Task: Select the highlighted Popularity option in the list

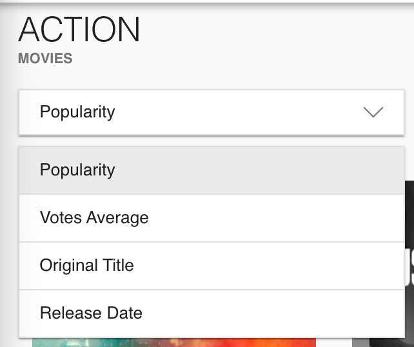Action: 212,170
